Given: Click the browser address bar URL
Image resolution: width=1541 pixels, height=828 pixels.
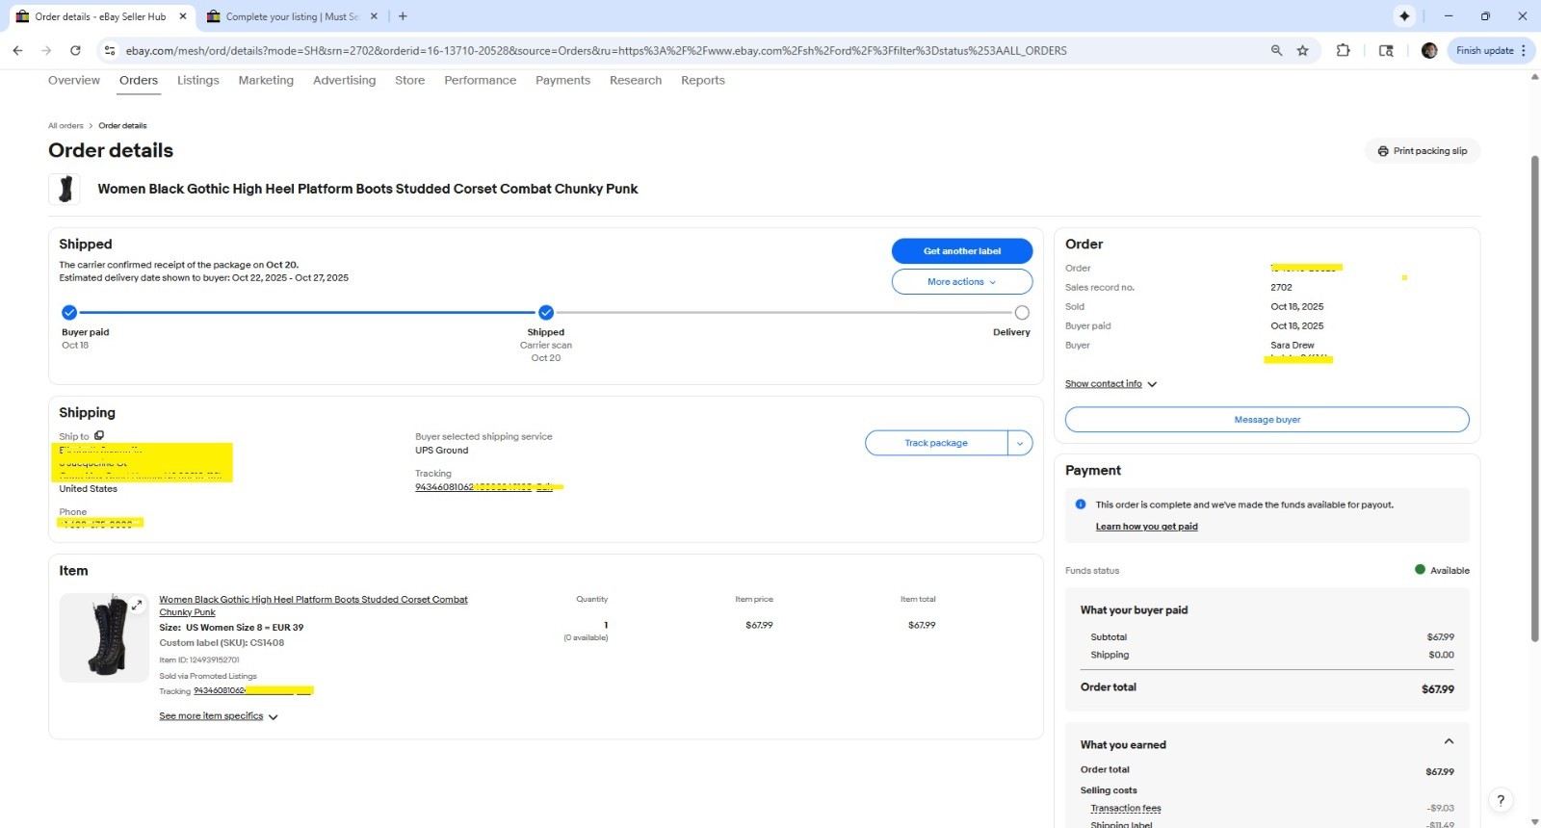Looking at the screenshot, I should click(596, 51).
